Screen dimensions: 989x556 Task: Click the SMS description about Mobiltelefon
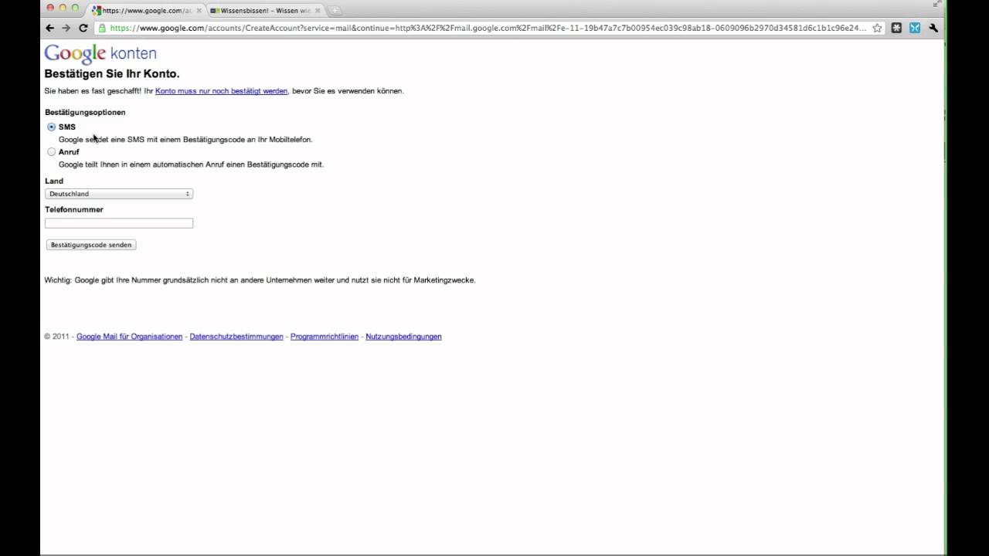pyautogui.click(x=185, y=140)
